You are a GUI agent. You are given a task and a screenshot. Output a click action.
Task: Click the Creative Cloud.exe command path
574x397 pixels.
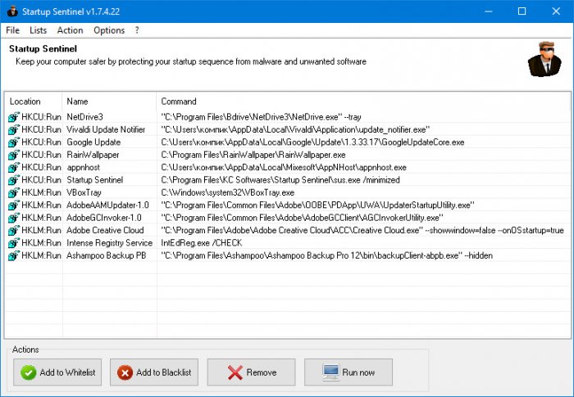coord(362,230)
